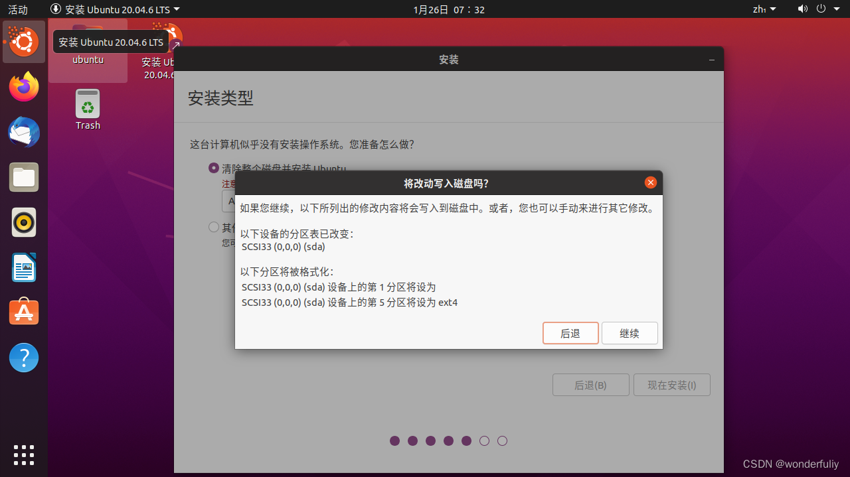Image resolution: width=850 pixels, height=477 pixels.
Task: Open the clock showing 1月26日 07:32
Action: [x=449, y=9]
